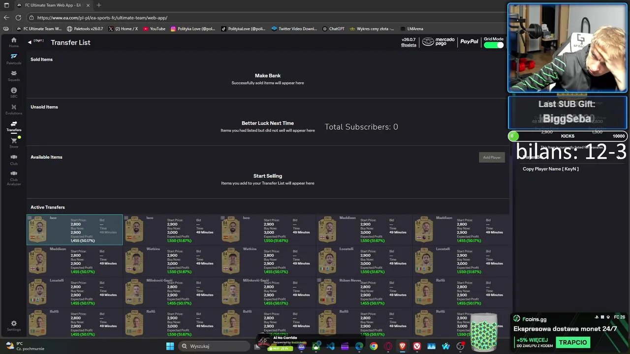Open the Instagram Polityka Love bookmark
Image resolution: width=630 pixels, height=354 pixels.
193,29
